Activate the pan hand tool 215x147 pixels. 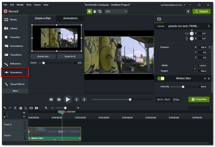[x=95, y=11]
